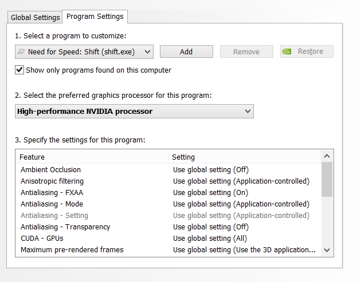Select the Program Settings tab
The width and height of the screenshot is (361, 282).
(95, 17)
